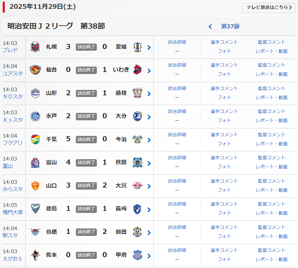
Task: Click the Omiya team crest icon
Action: 137,186
